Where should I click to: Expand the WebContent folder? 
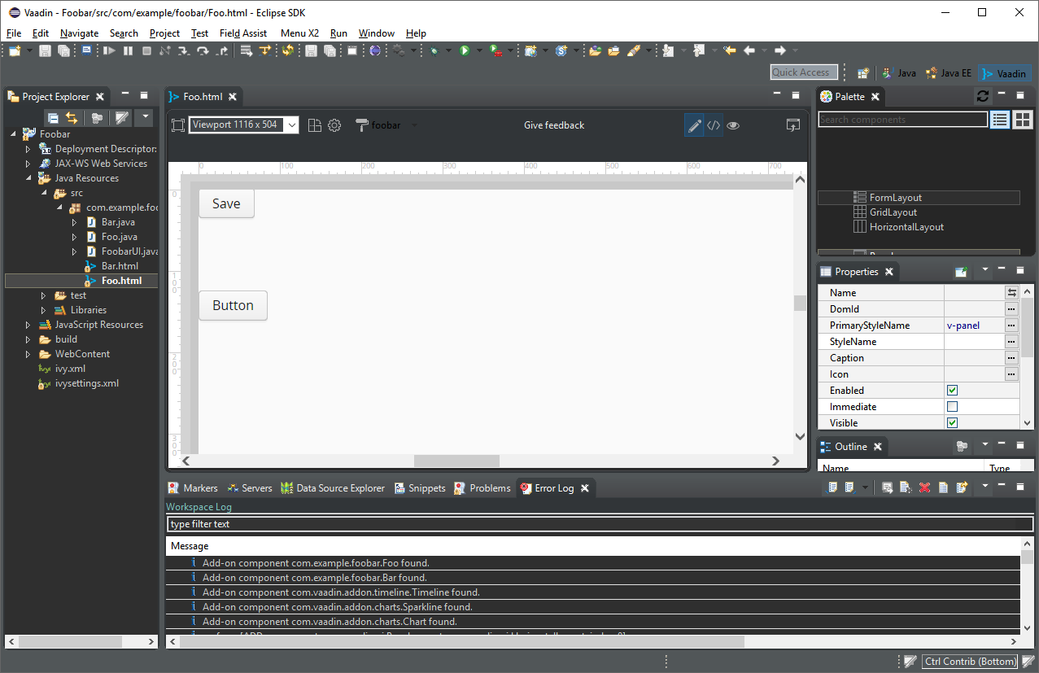(x=28, y=354)
